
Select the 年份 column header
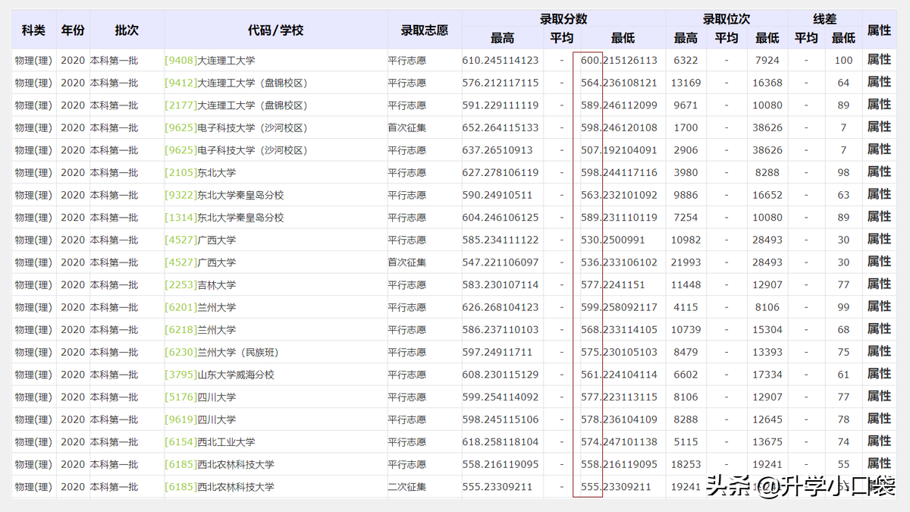point(73,30)
